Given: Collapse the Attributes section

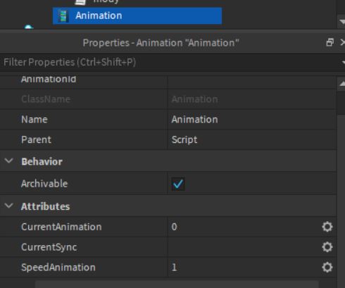Looking at the screenshot, I should click(x=9, y=206).
